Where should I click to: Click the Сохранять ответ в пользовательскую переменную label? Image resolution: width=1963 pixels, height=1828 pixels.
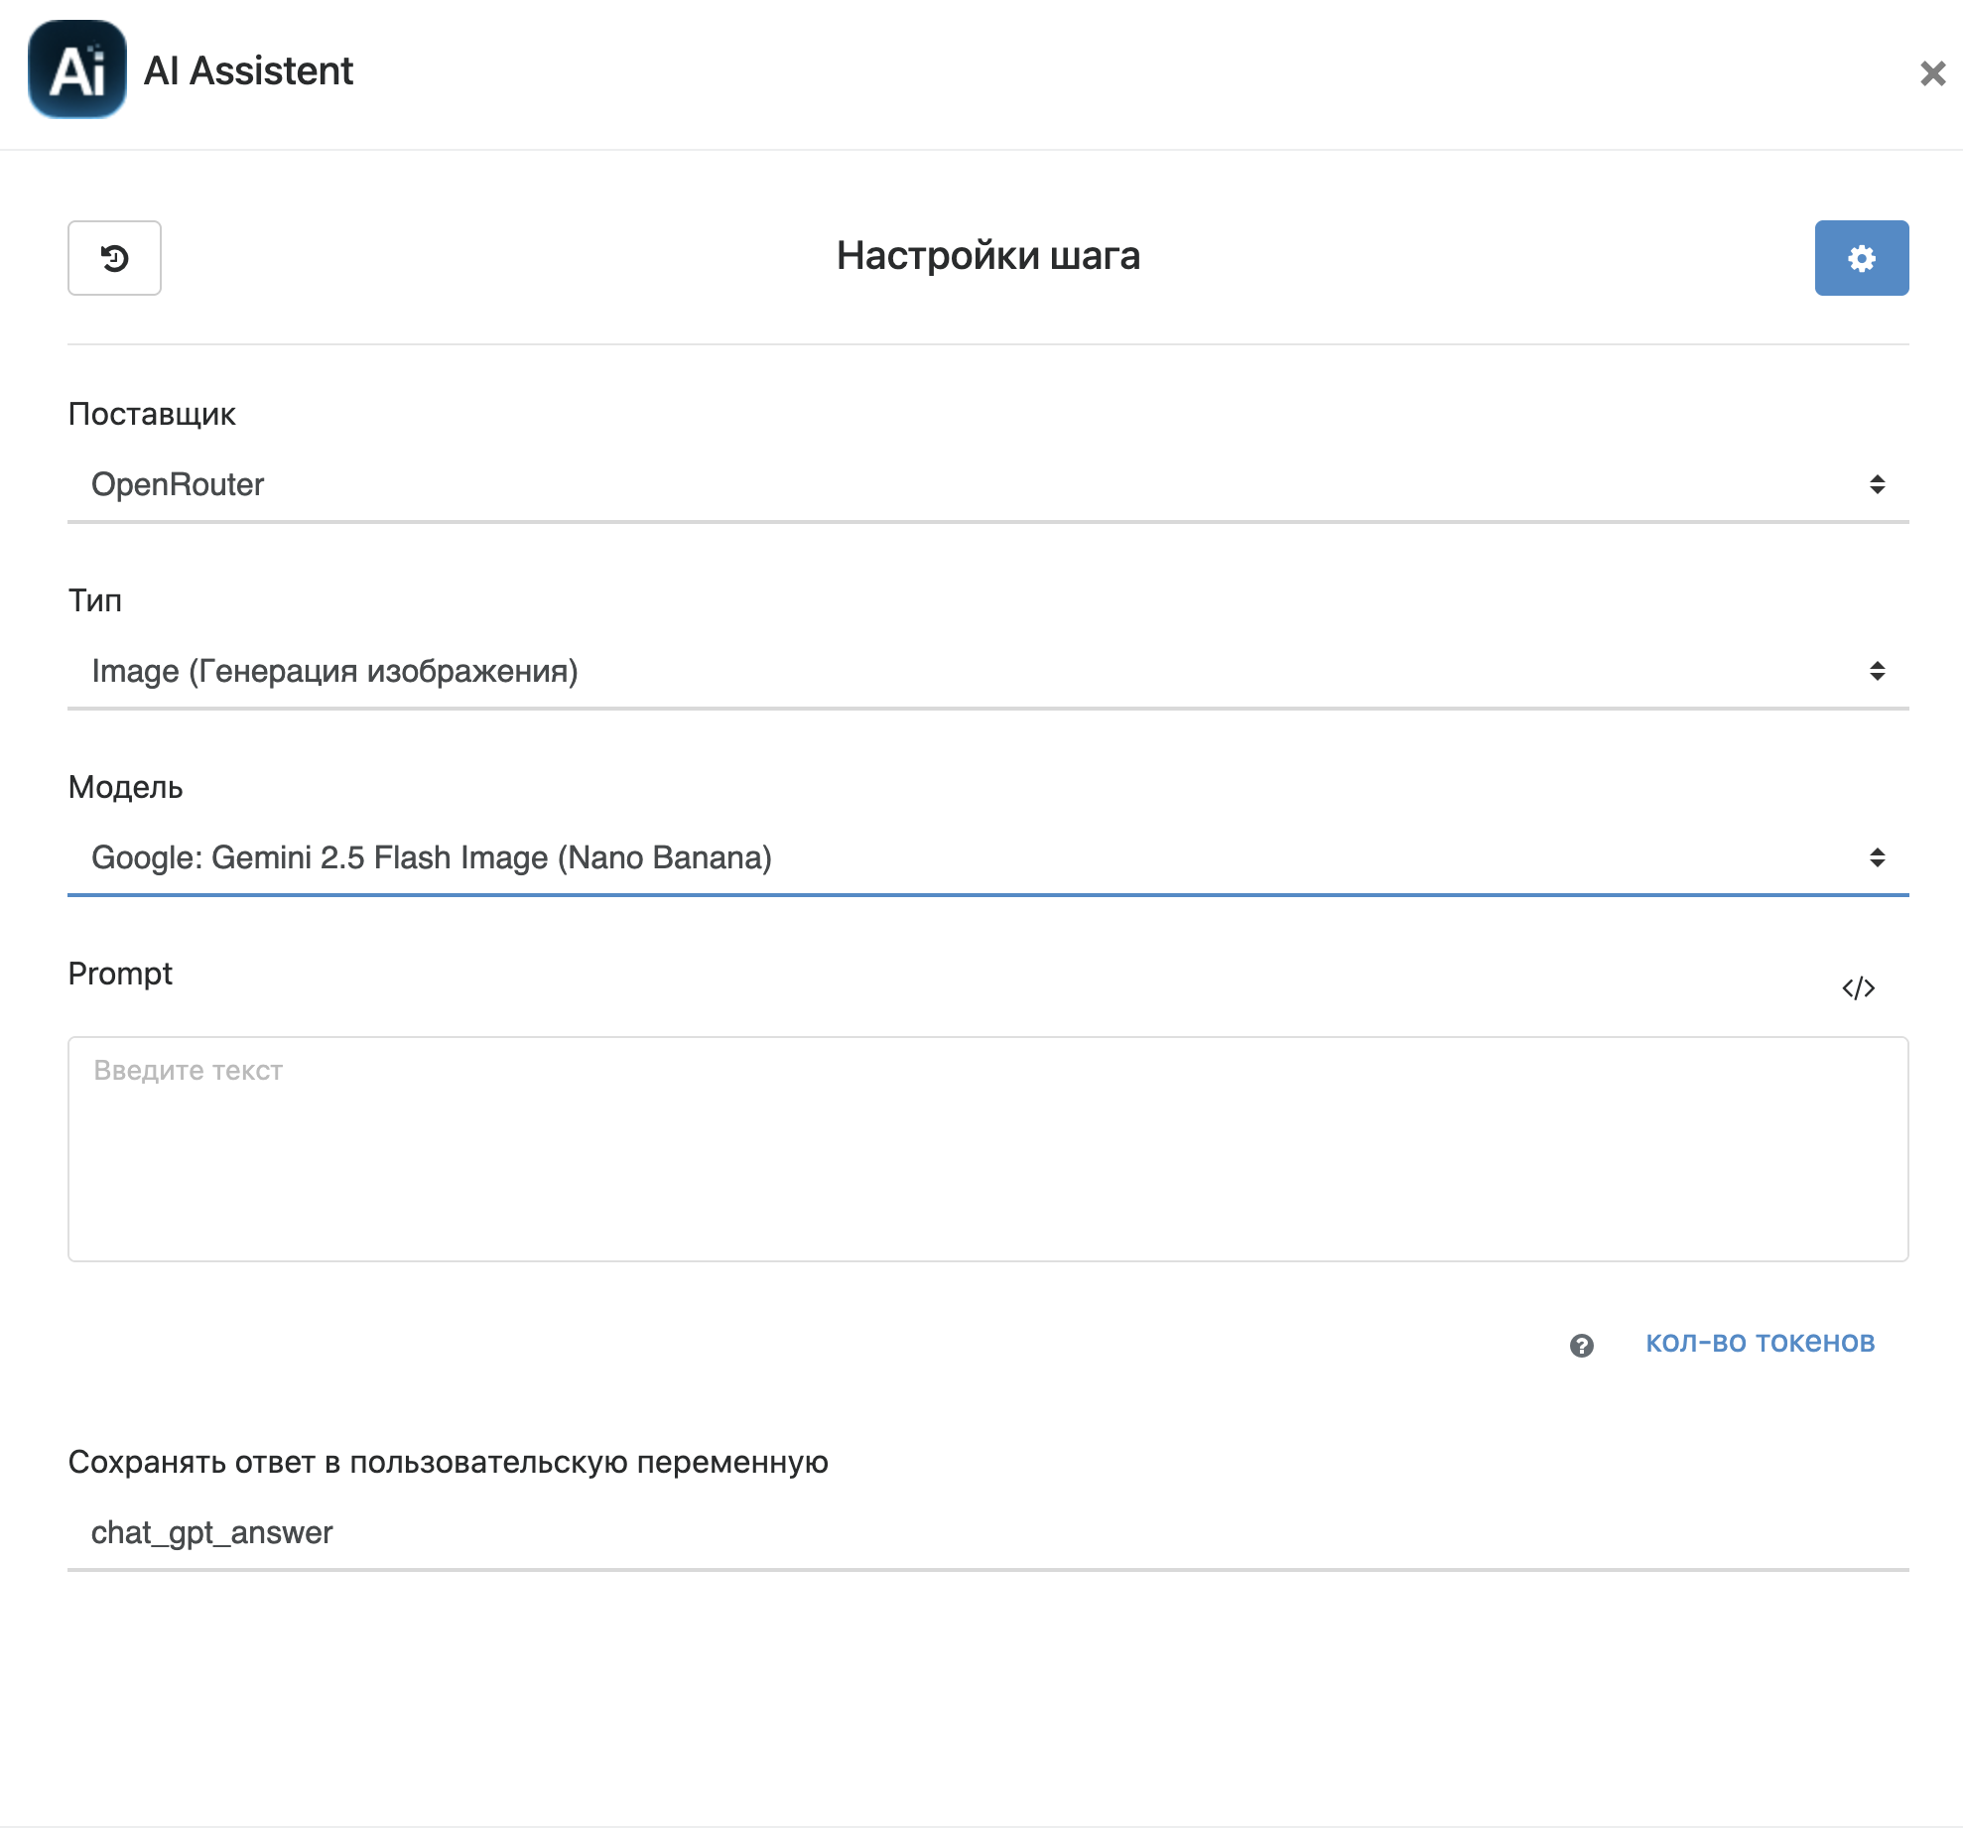pyautogui.click(x=448, y=1462)
